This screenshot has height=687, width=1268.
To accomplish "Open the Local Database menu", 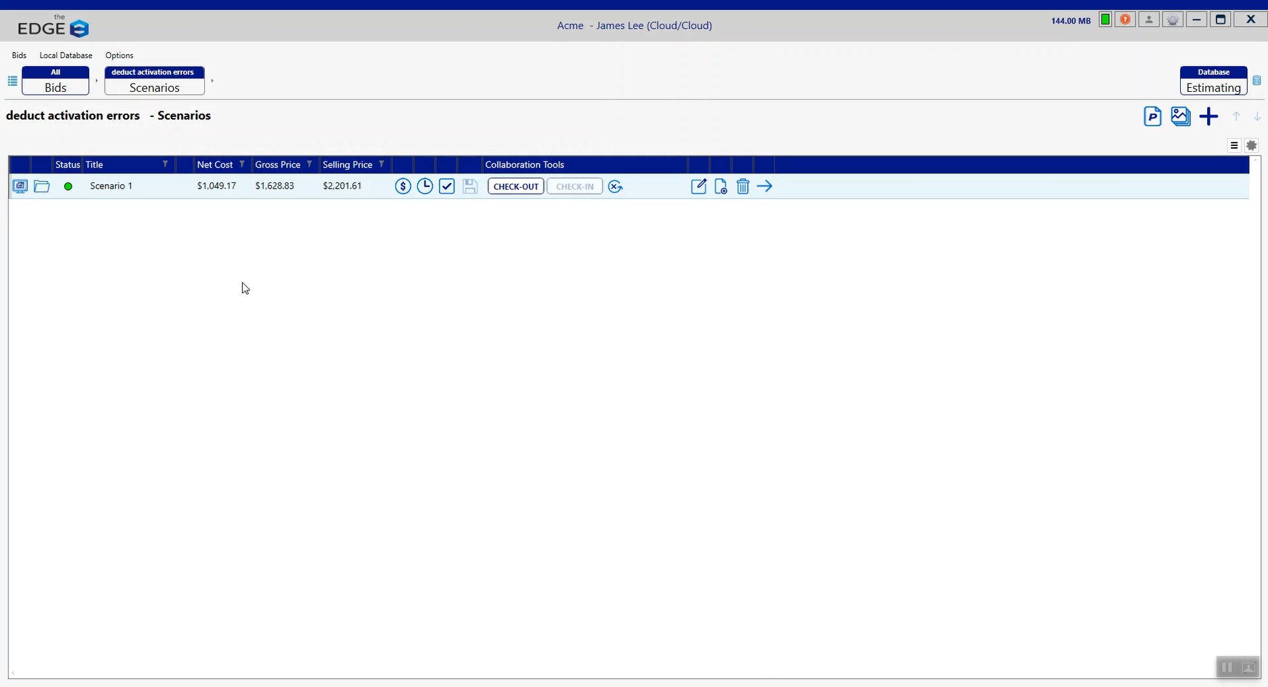I will pyautogui.click(x=66, y=55).
